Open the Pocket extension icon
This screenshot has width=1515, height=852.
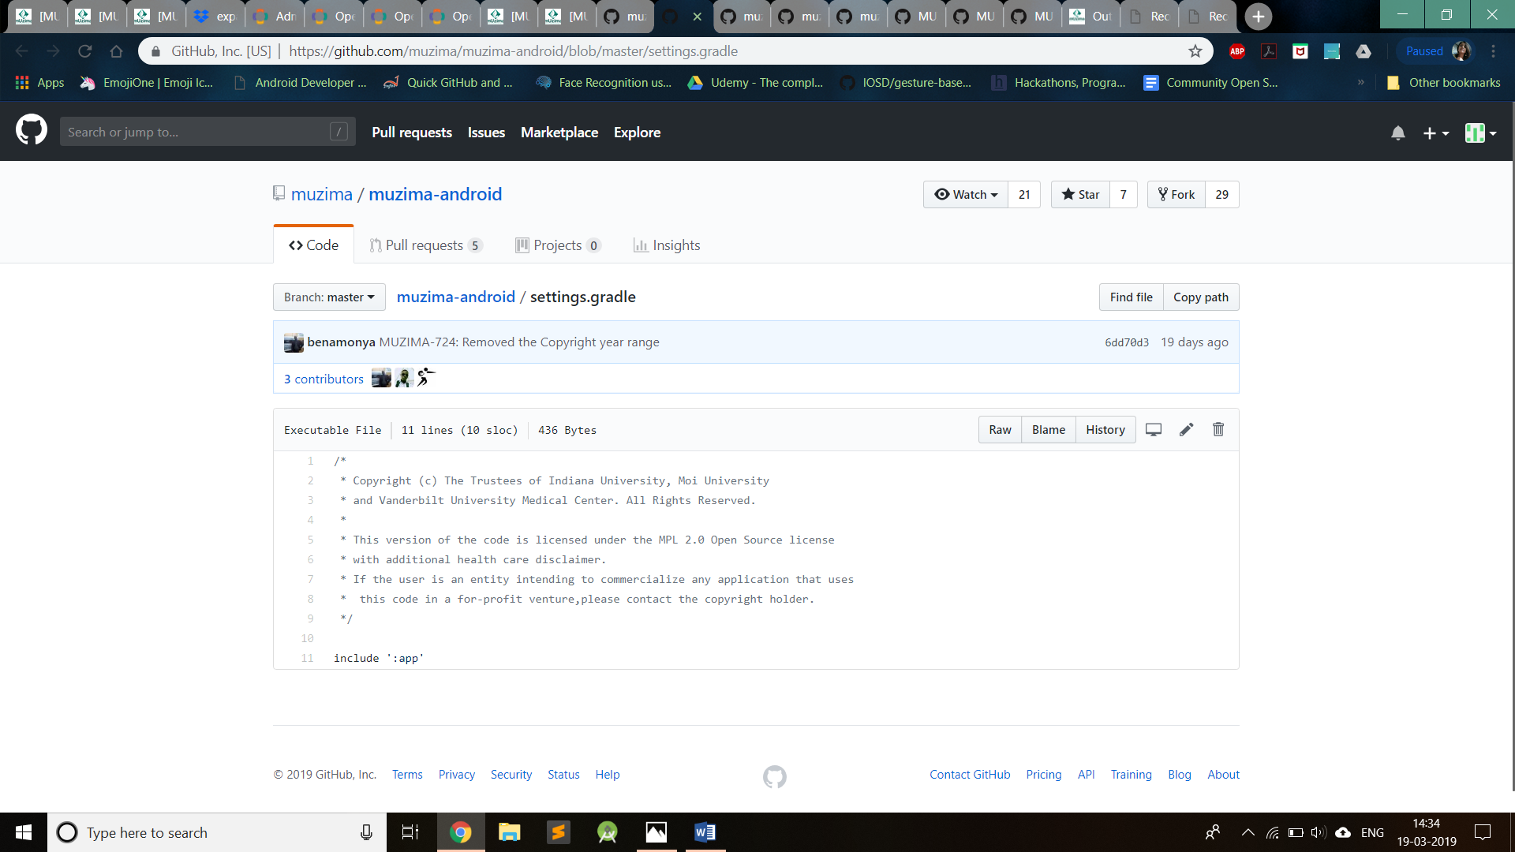coord(1300,51)
